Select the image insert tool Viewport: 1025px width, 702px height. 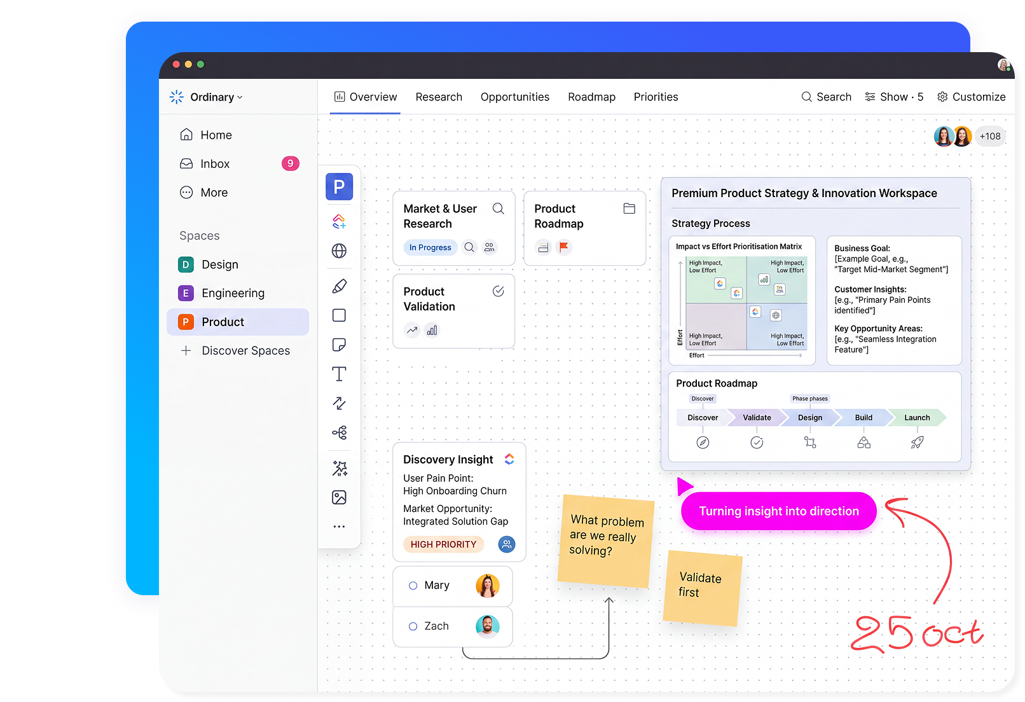pos(340,497)
